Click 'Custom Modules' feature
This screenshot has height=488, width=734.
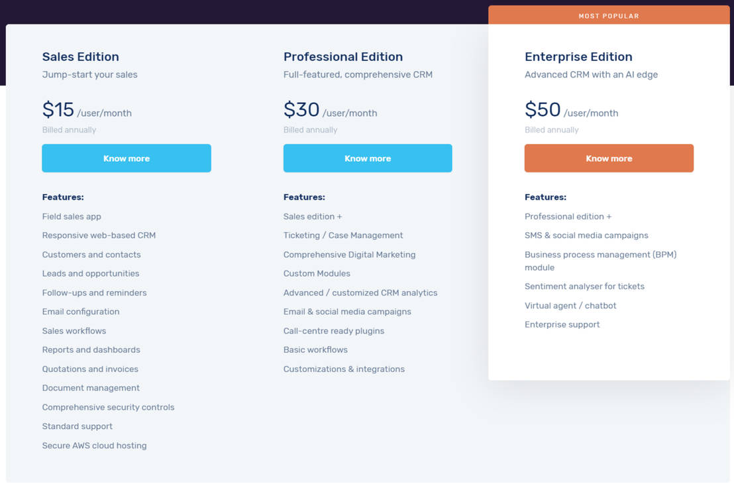[317, 273]
